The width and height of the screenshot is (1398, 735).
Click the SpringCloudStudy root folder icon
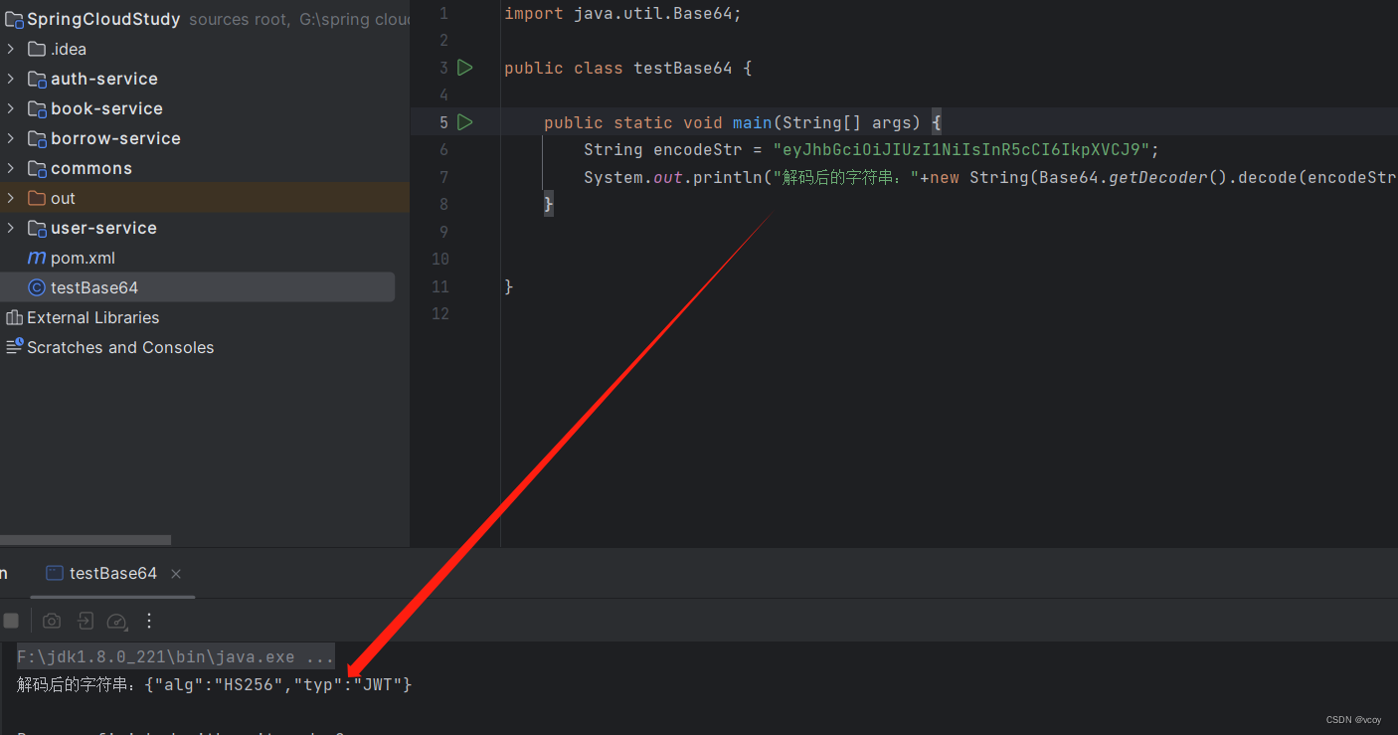(14, 19)
